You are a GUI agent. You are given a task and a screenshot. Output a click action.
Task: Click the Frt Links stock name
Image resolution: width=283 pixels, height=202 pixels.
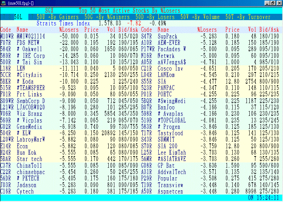[29, 94]
